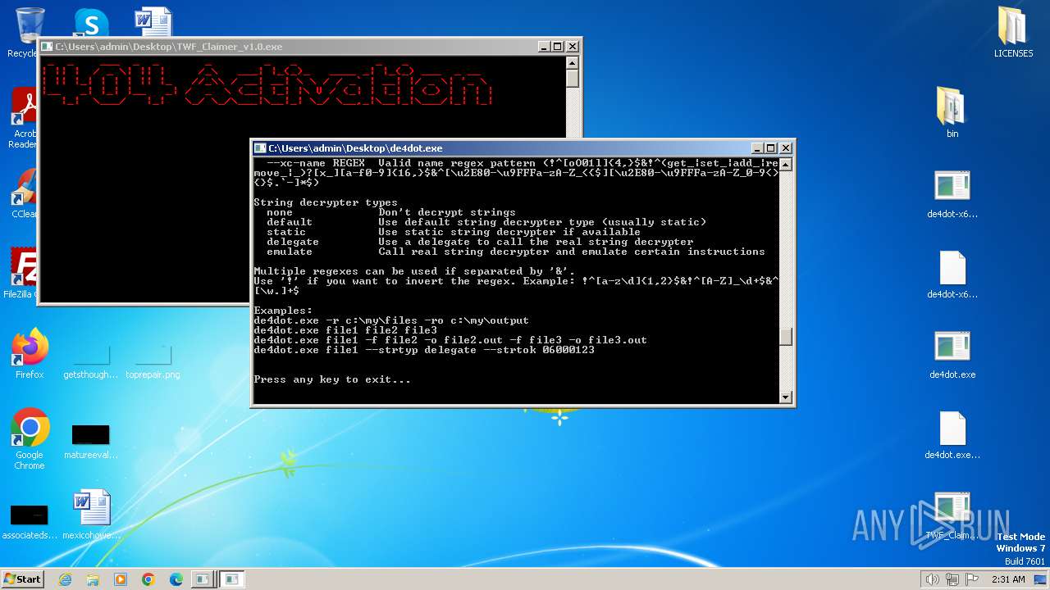
Task: Maximize the TWF_Claimer console window
Action: click(558, 47)
